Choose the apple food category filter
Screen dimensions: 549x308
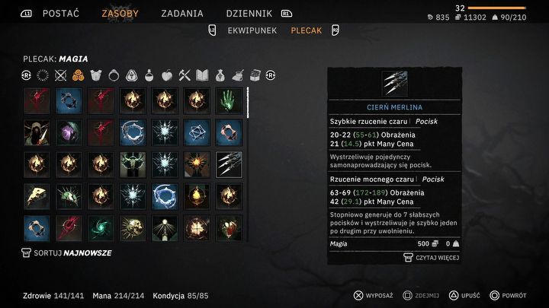(x=167, y=75)
